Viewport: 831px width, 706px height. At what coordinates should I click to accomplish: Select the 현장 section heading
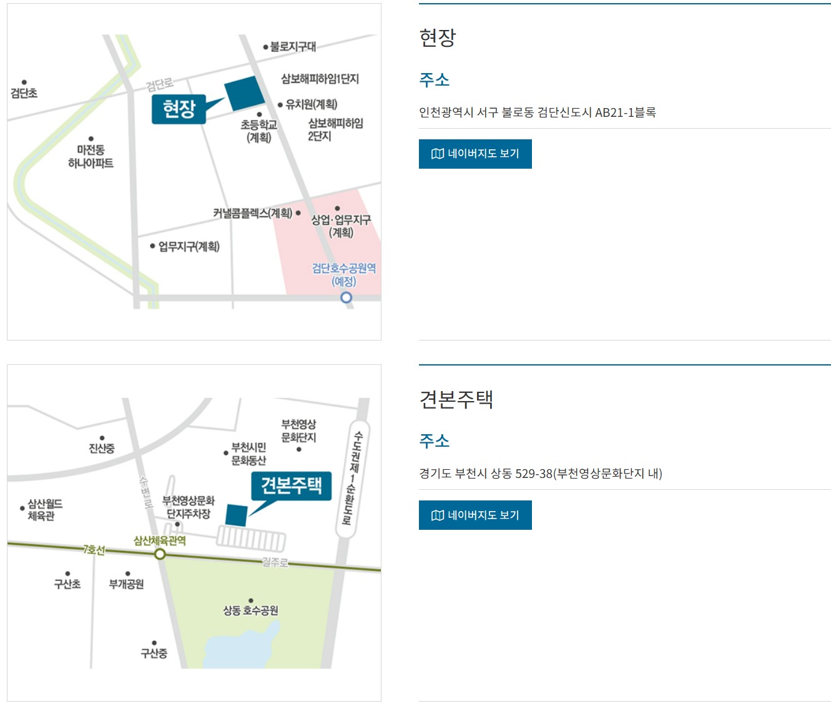coord(438,38)
